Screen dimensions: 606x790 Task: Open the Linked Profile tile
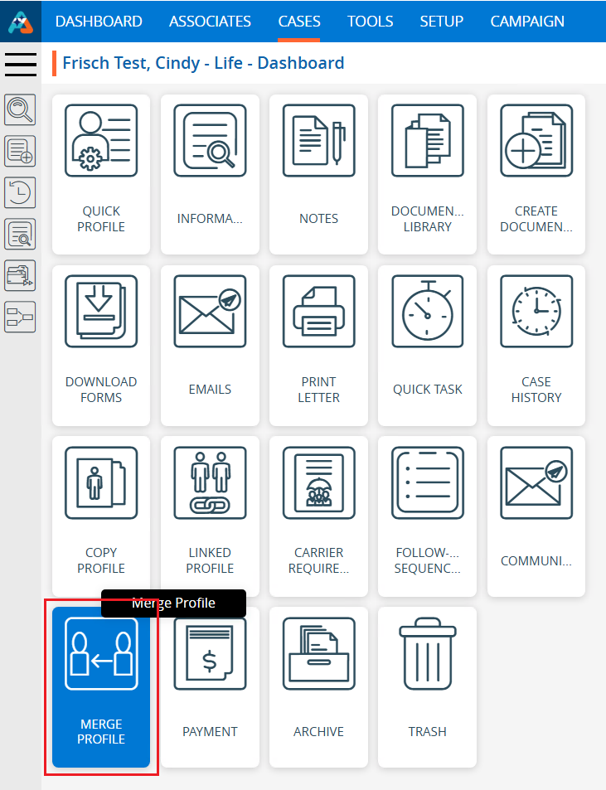pyautogui.click(x=210, y=516)
